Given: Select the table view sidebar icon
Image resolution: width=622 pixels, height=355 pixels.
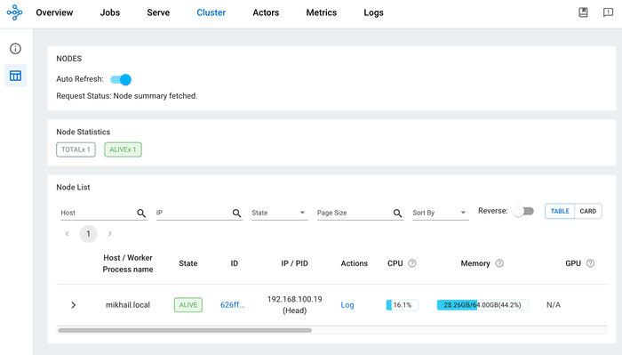Looking at the screenshot, I should pos(15,76).
